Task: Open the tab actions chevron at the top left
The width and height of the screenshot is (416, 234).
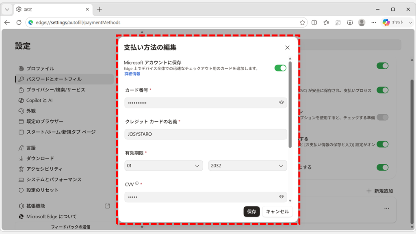Action: 7,10
